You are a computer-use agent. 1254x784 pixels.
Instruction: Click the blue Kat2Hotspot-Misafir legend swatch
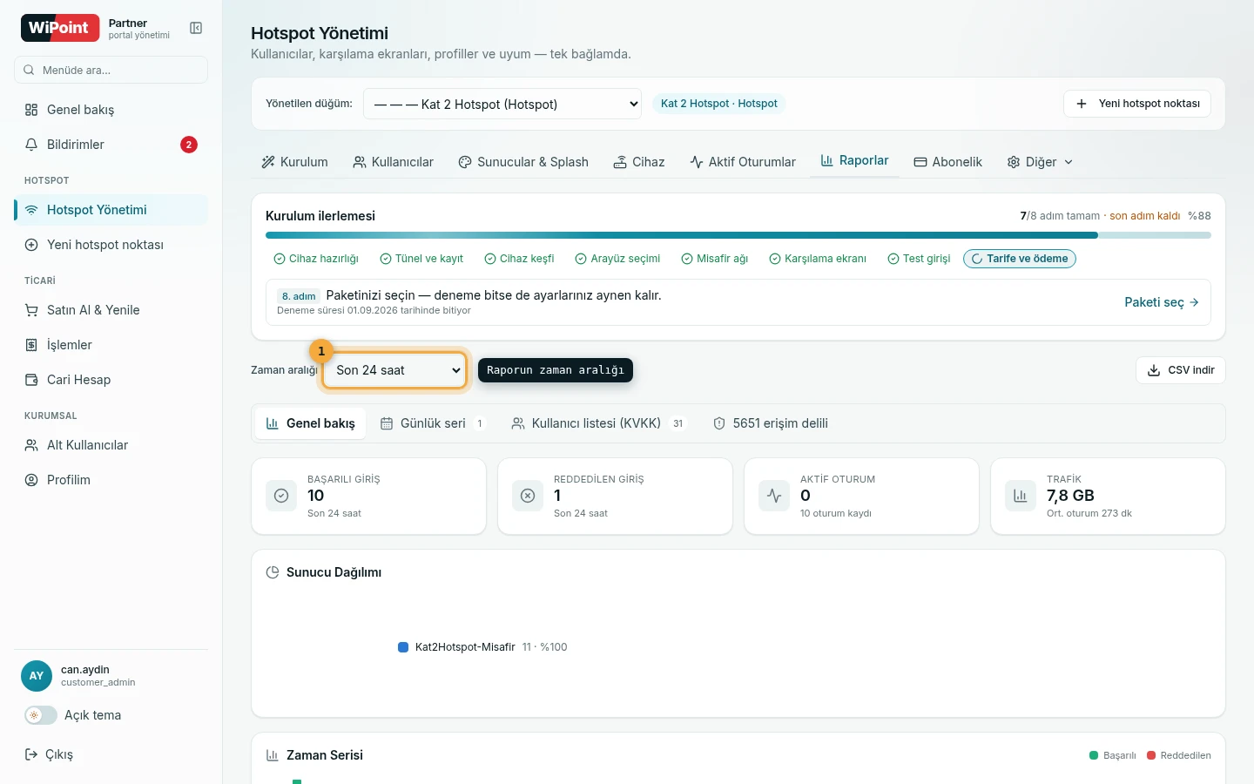pos(403,647)
